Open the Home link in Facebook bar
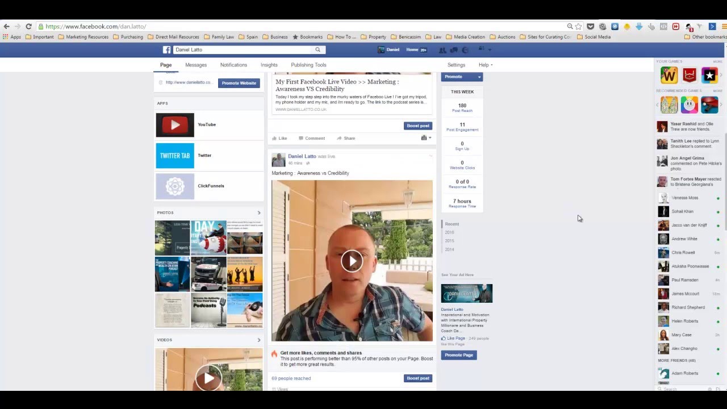The width and height of the screenshot is (727, 409). [x=412, y=49]
